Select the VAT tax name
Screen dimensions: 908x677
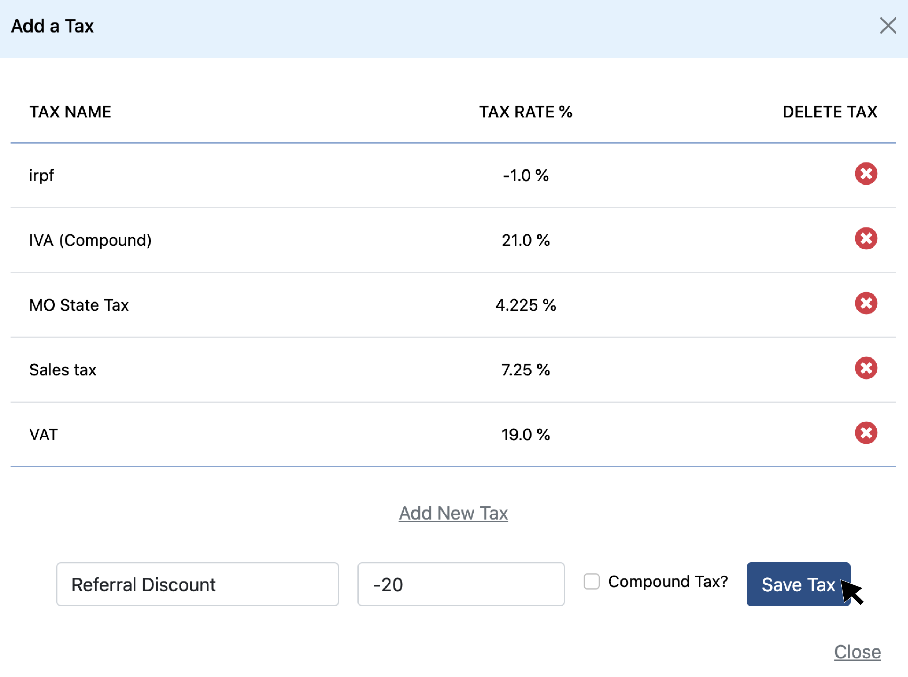point(43,434)
